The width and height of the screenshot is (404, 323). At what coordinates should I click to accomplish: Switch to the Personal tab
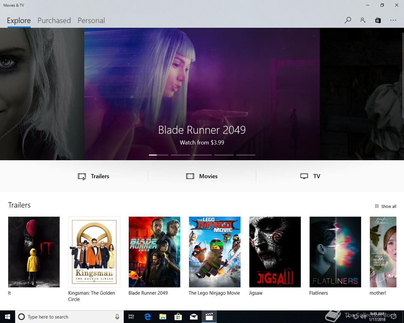pyautogui.click(x=91, y=21)
